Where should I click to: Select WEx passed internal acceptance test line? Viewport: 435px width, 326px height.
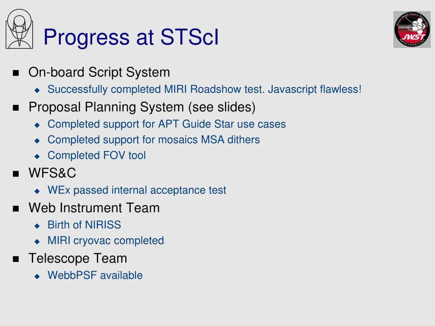[x=137, y=190]
